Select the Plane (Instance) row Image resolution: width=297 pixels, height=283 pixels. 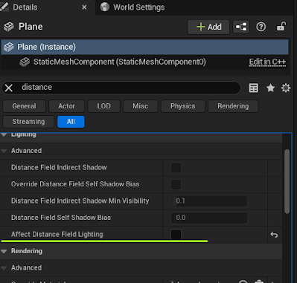145,47
